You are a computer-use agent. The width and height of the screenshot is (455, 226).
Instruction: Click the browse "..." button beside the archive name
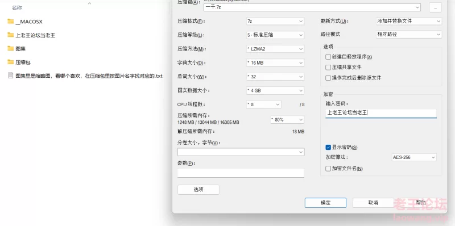(x=435, y=8)
